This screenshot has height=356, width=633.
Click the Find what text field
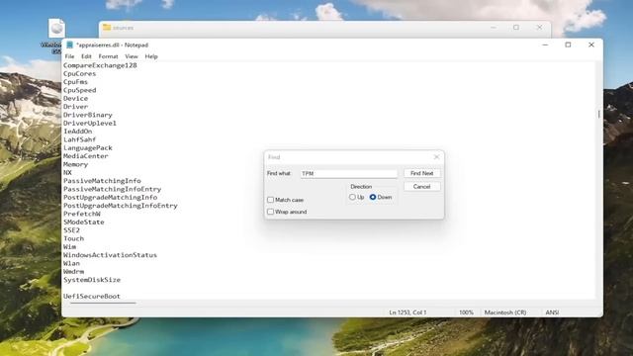coord(349,174)
